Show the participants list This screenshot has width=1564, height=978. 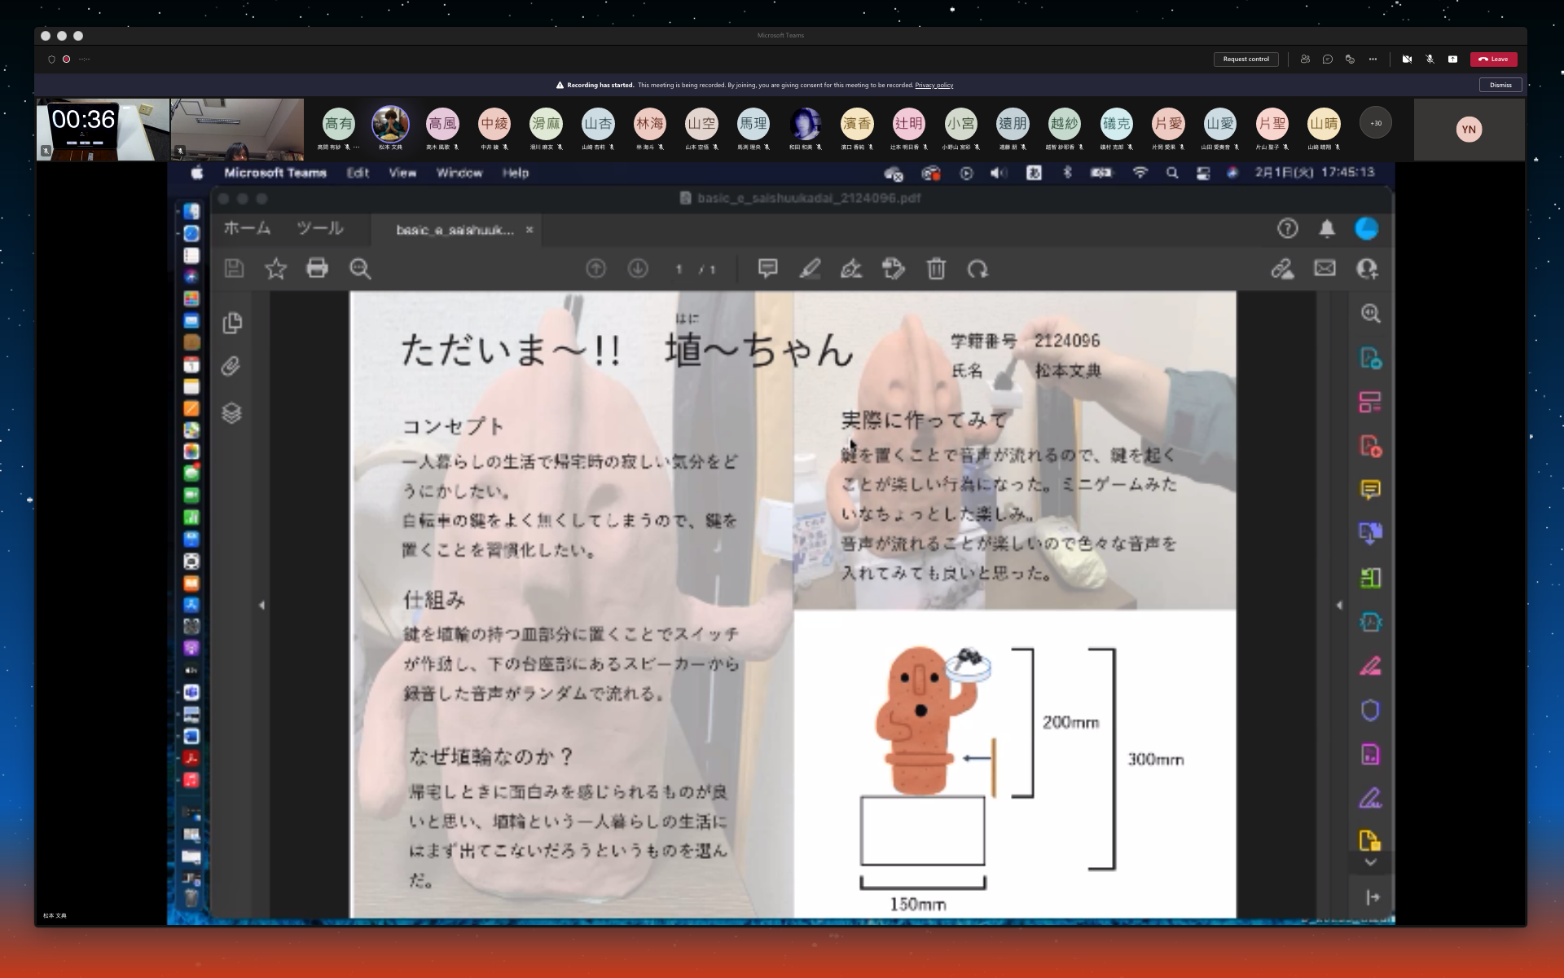1305,59
